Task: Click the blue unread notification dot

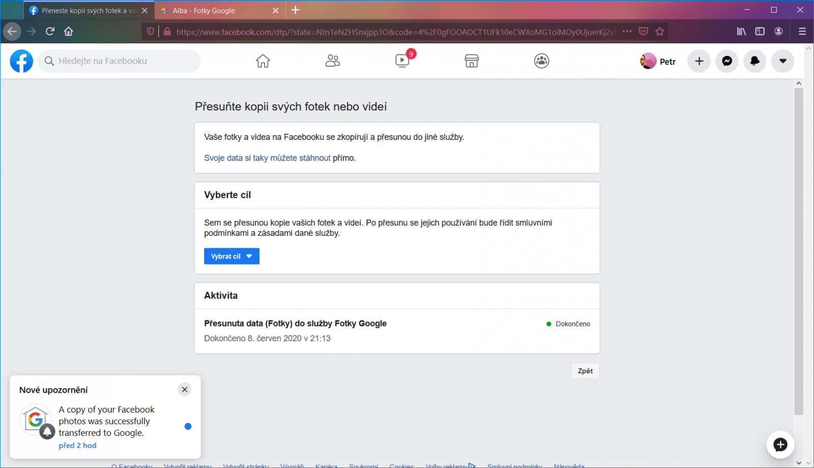Action: tap(188, 426)
